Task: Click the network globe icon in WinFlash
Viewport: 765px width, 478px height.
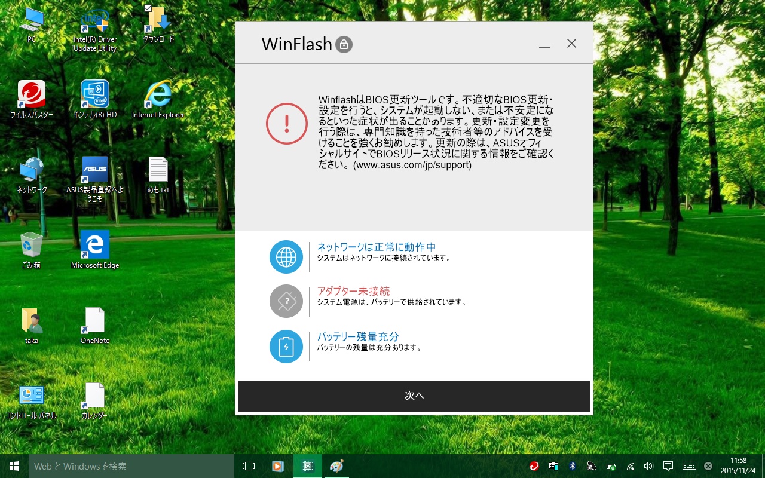Action: coord(286,257)
